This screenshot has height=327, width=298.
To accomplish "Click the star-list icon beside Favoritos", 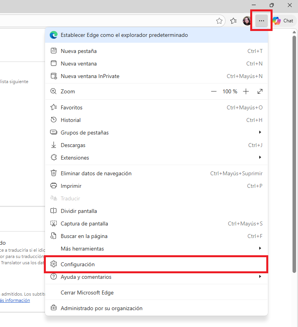I will tap(54, 107).
